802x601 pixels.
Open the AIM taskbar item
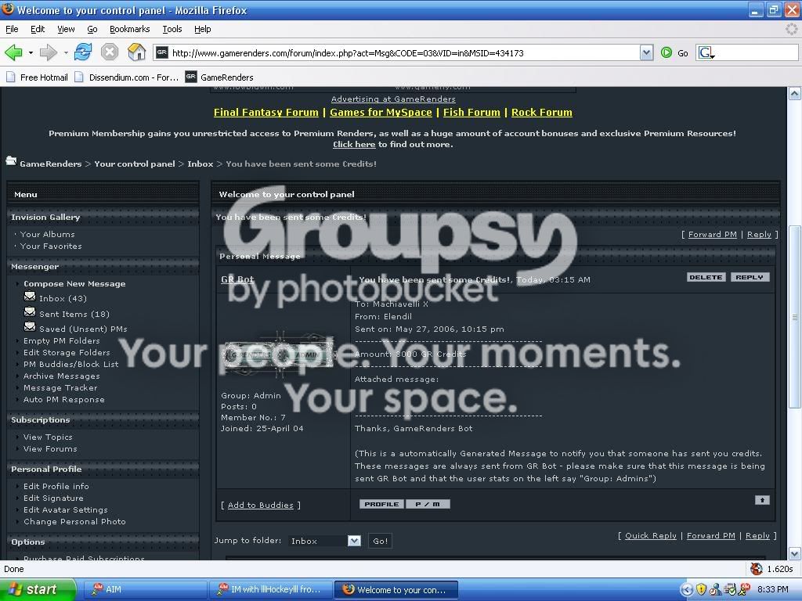[144, 589]
